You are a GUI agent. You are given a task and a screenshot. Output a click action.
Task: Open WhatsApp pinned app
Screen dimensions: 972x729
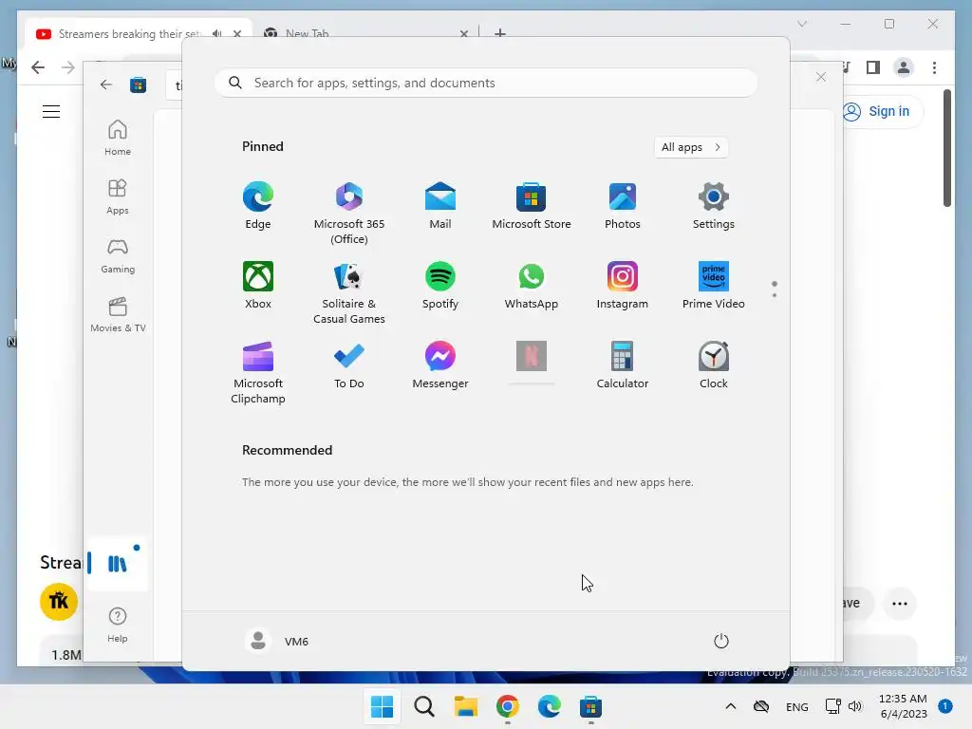[532, 286]
